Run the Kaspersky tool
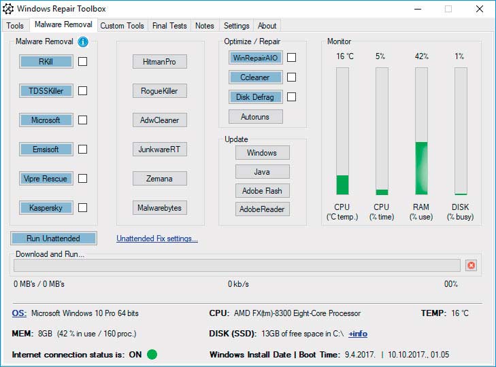This screenshot has height=367, width=496. click(x=46, y=208)
